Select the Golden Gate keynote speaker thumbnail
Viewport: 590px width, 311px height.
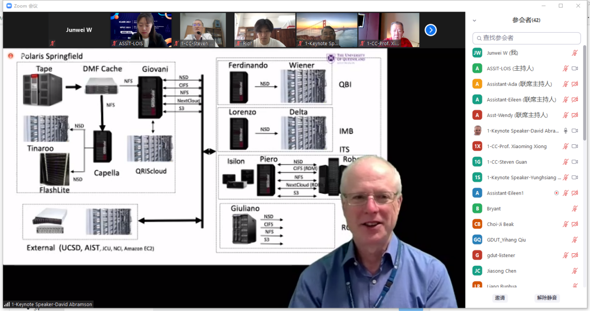(326, 30)
